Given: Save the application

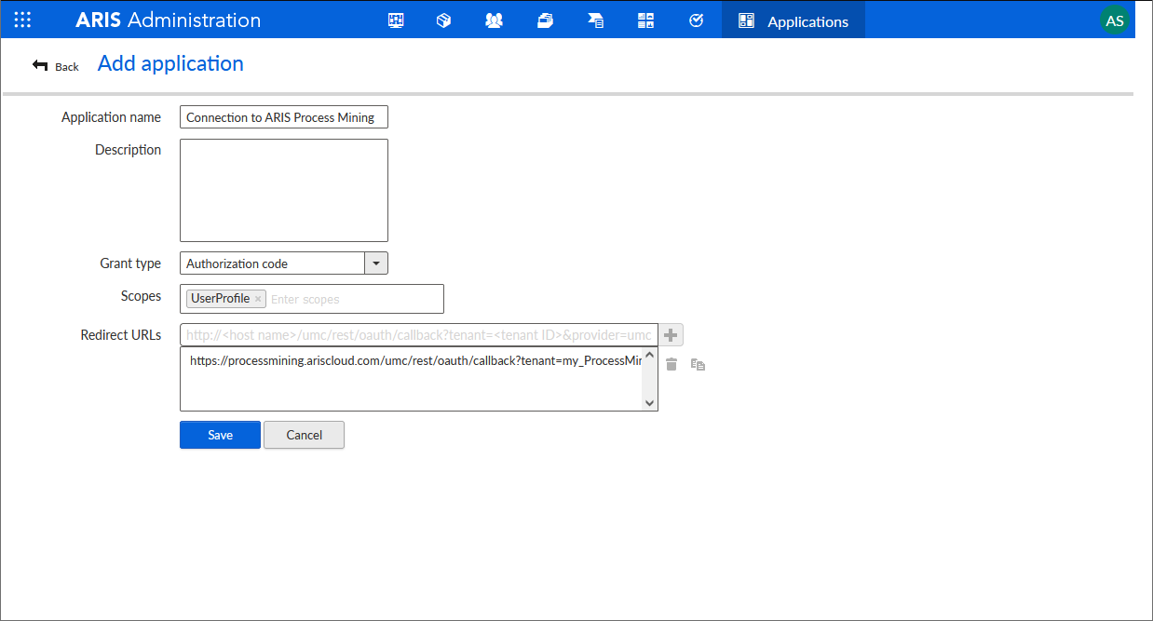Looking at the screenshot, I should click(x=220, y=435).
